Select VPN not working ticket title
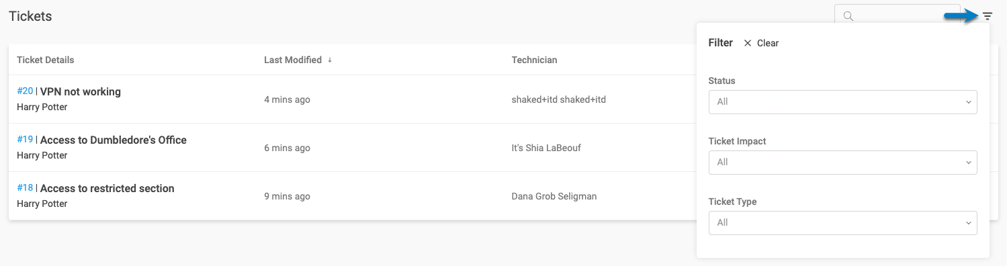The width and height of the screenshot is (1007, 266). 81,92
